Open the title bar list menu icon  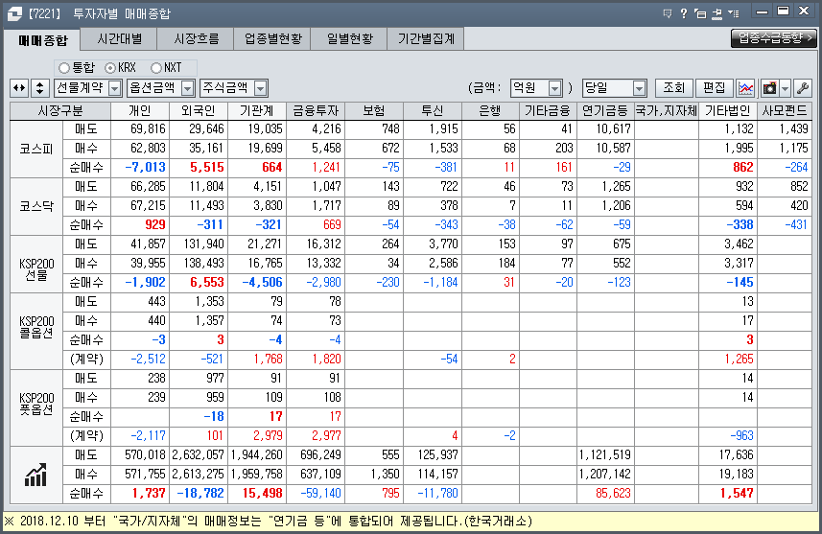click(x=734, y=13)
